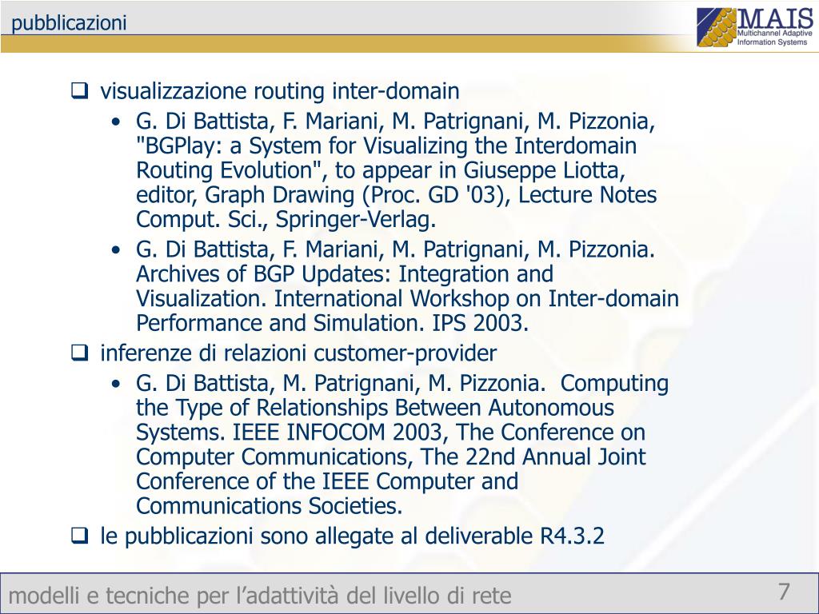Screen dimensions: 819x614
Task: Select the heading 'inferenze di relazioni customer-provider'
Action: click(298, 353)
